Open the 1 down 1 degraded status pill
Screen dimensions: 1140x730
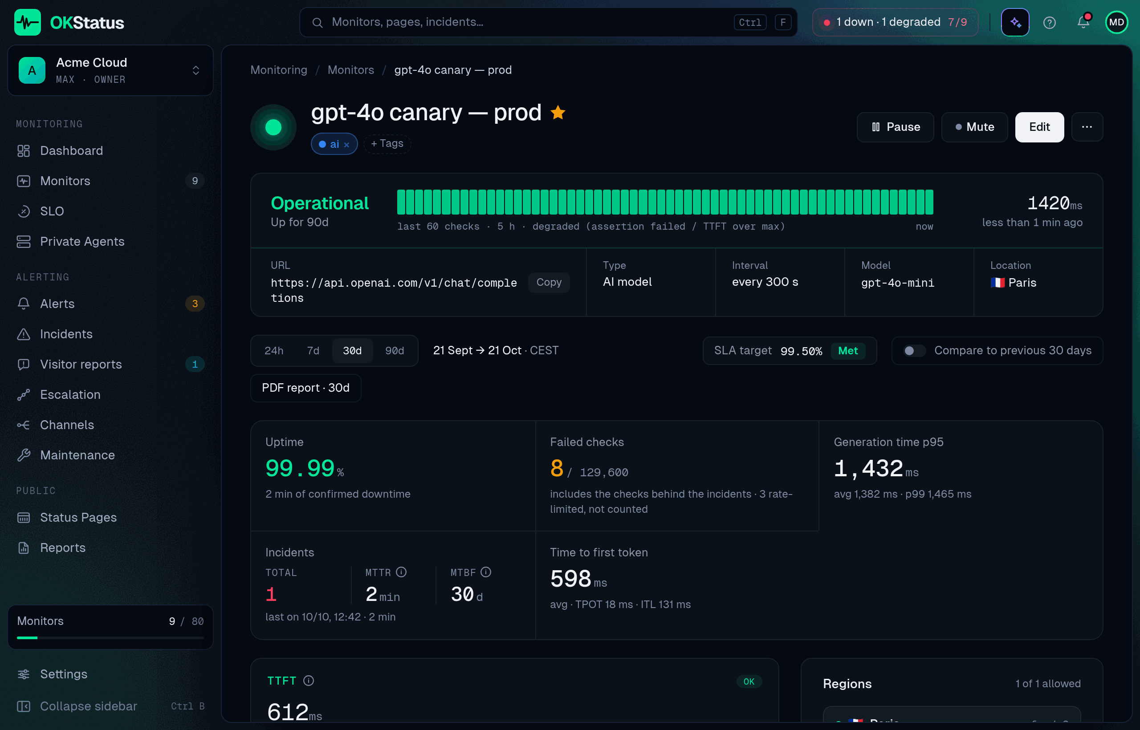pos(895,22)
